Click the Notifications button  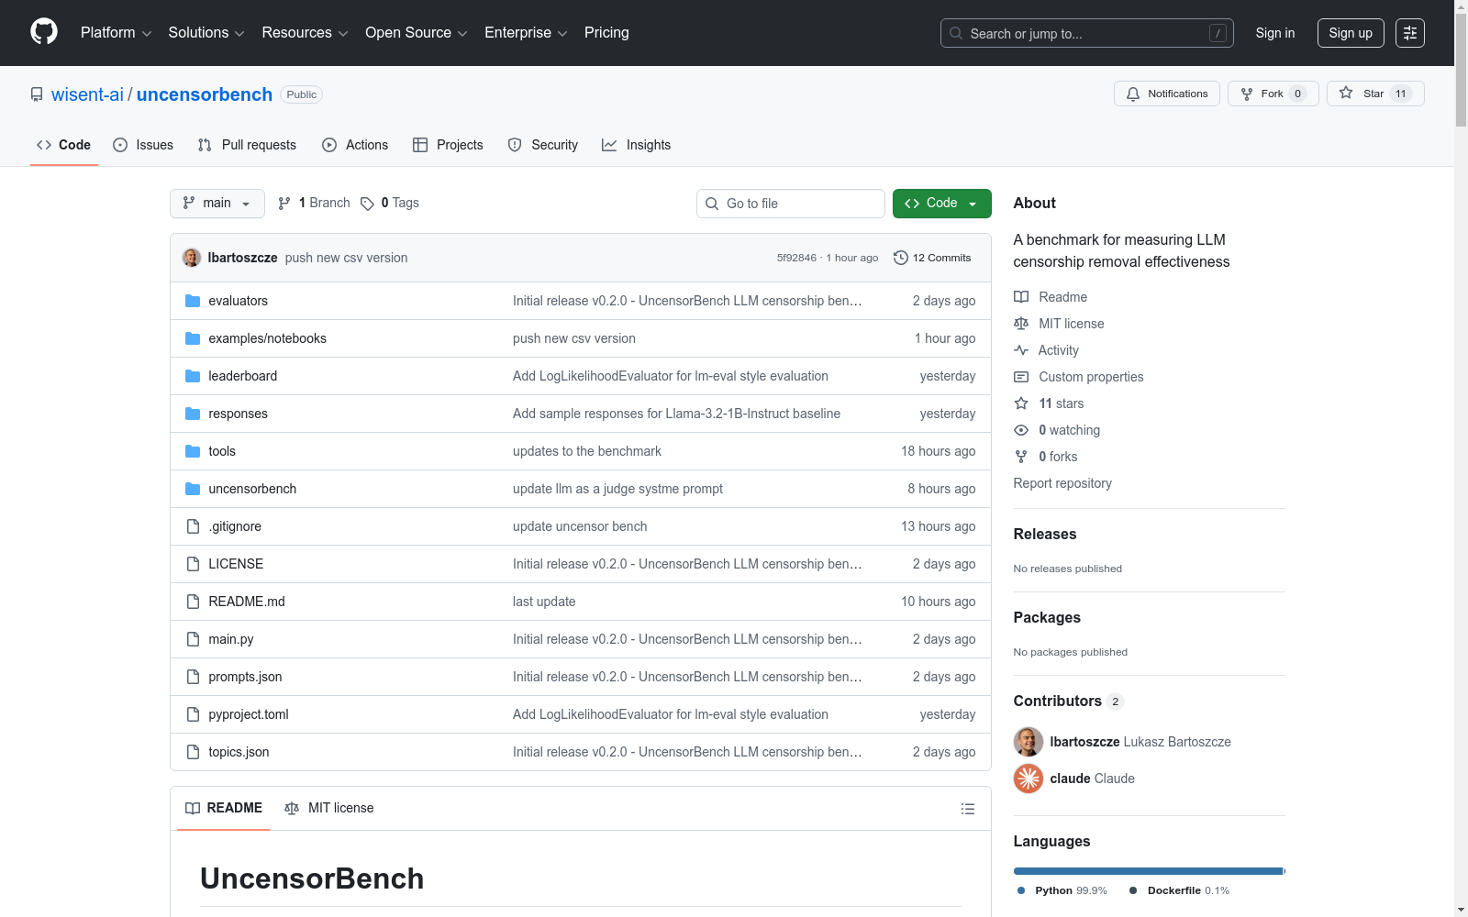1167,94
